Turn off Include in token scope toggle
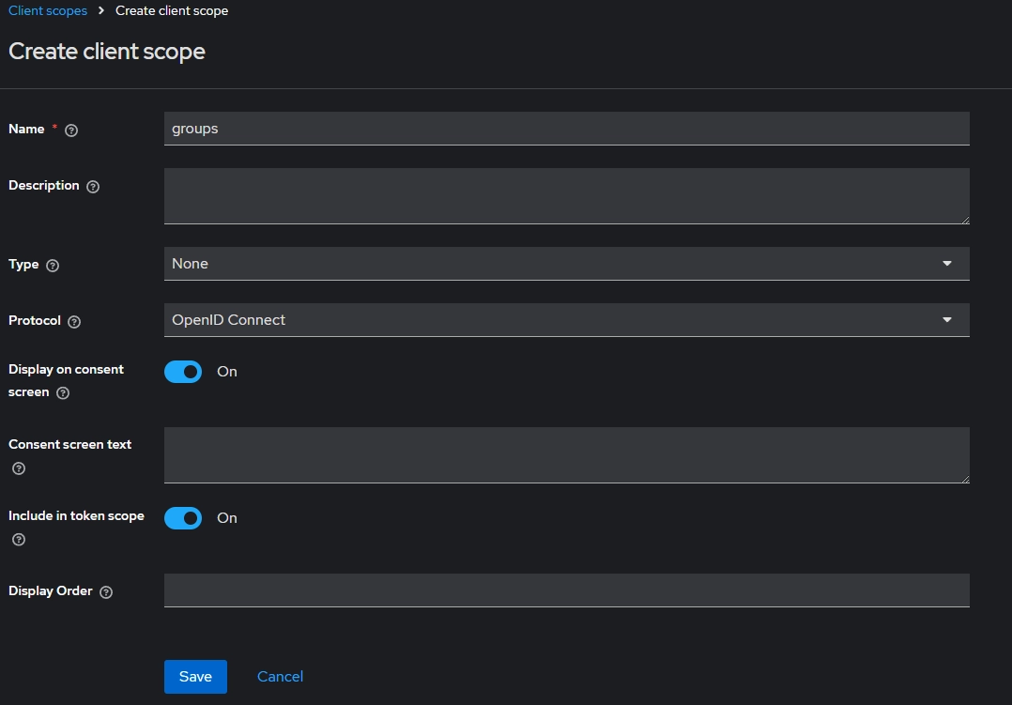The image size is (1012, 705). pos(183,518)
